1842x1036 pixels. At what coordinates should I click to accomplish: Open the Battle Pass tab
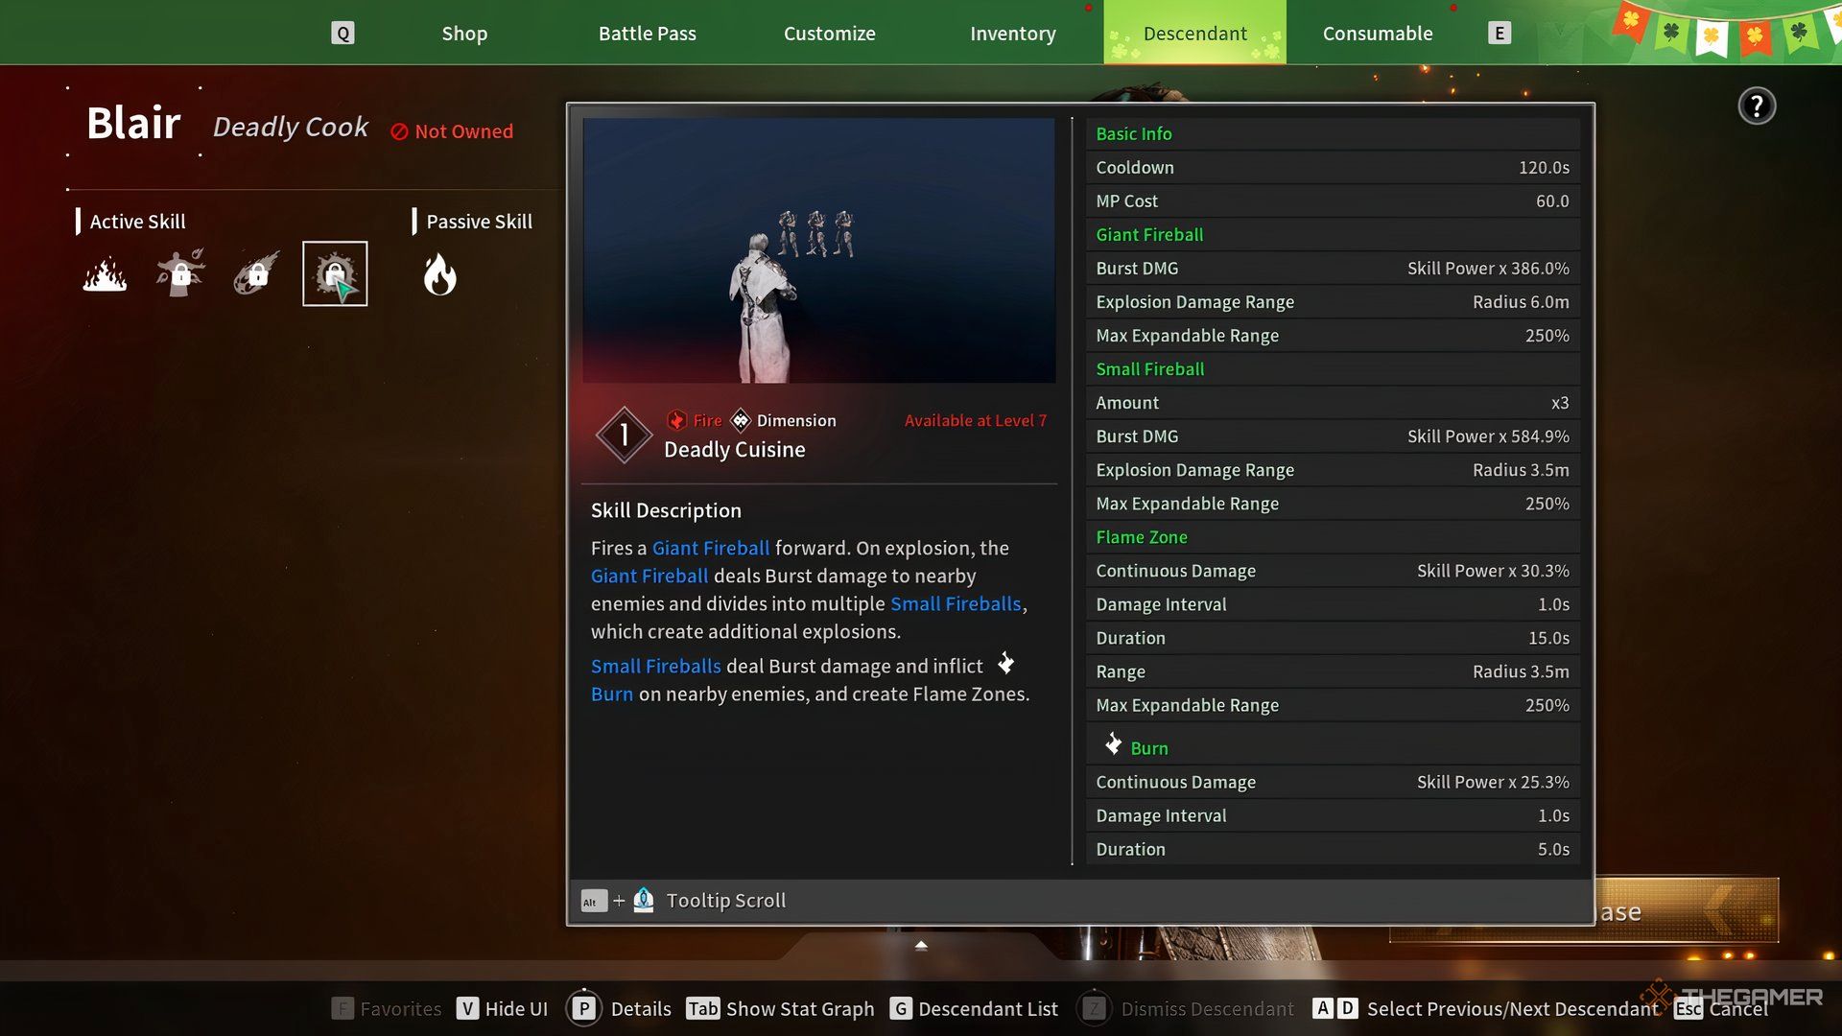(648, 34)
